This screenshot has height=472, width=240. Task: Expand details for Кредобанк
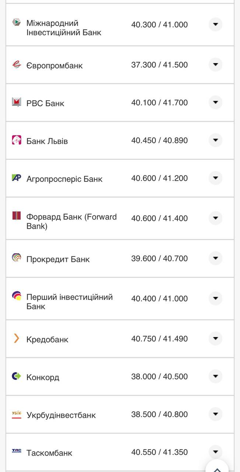(x=215, y=338)
